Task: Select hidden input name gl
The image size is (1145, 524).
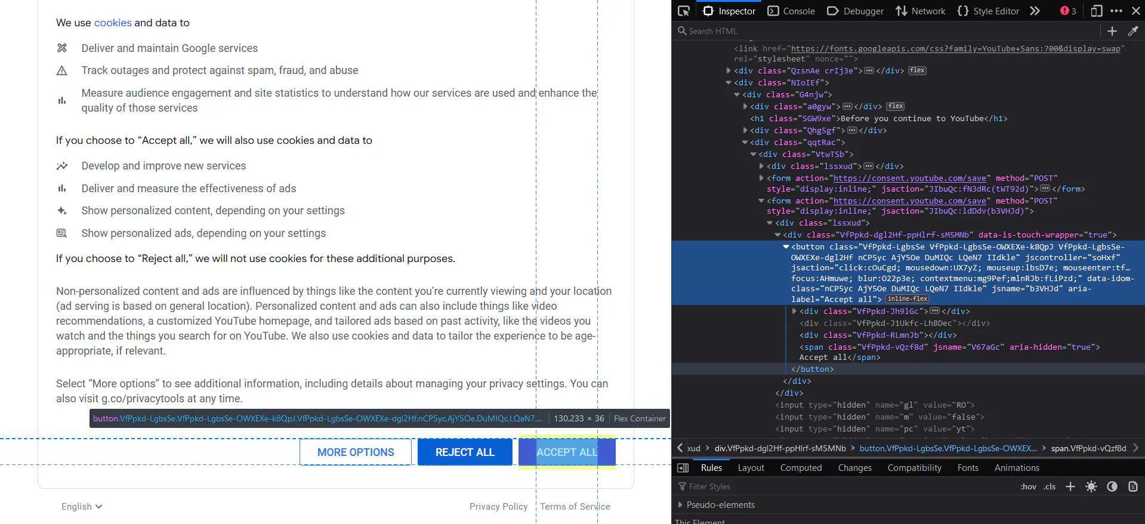Action: click(875, 405)
